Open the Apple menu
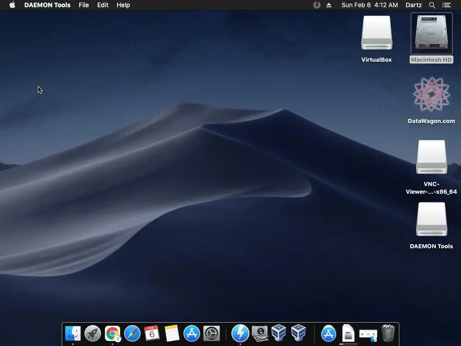 pyautogui.click(x=12, y=5)
